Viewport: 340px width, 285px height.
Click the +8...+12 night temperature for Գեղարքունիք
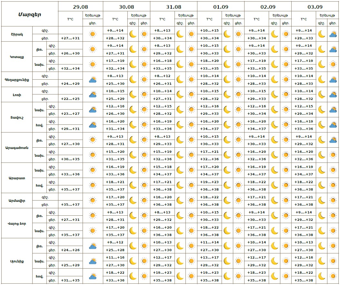(x=162, y=76)
